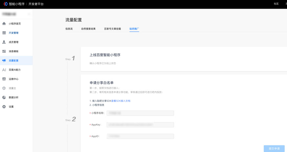Click the 消息模板 grid icon

click(4, 51)
